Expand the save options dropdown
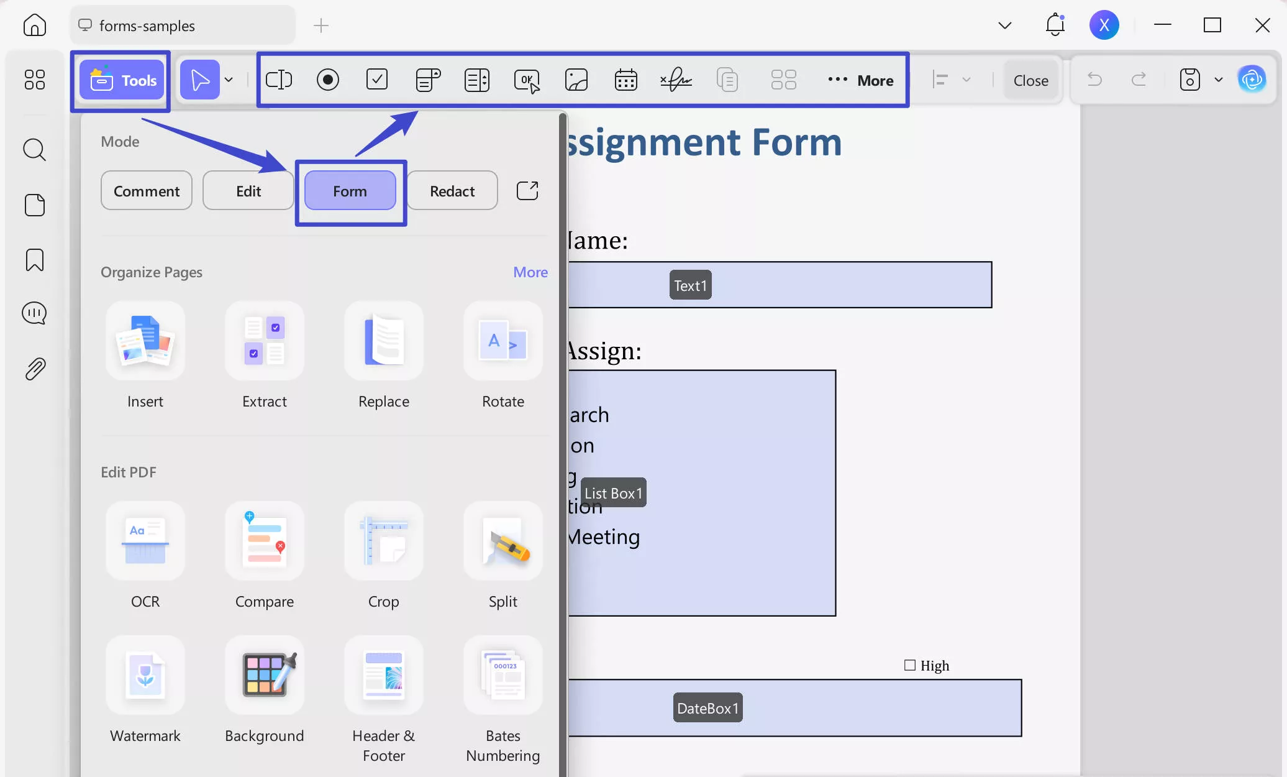This screenshot has width=1287, height=777. coord(1218,80)
